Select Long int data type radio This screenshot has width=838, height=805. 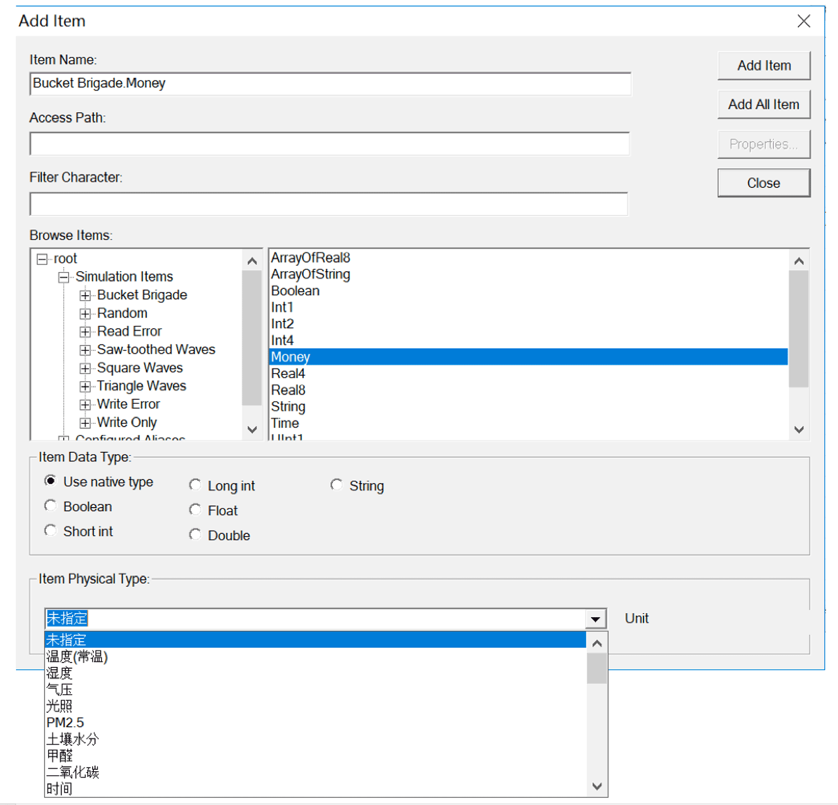tap(195, 485)
